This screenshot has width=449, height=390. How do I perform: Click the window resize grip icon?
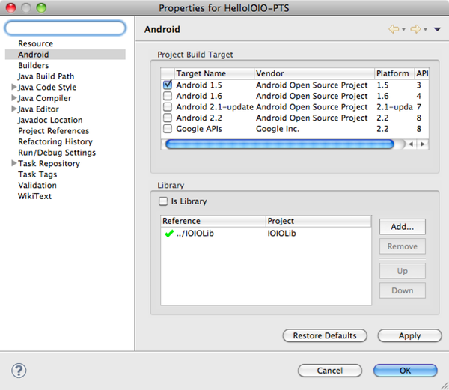(x=444, y=385)
